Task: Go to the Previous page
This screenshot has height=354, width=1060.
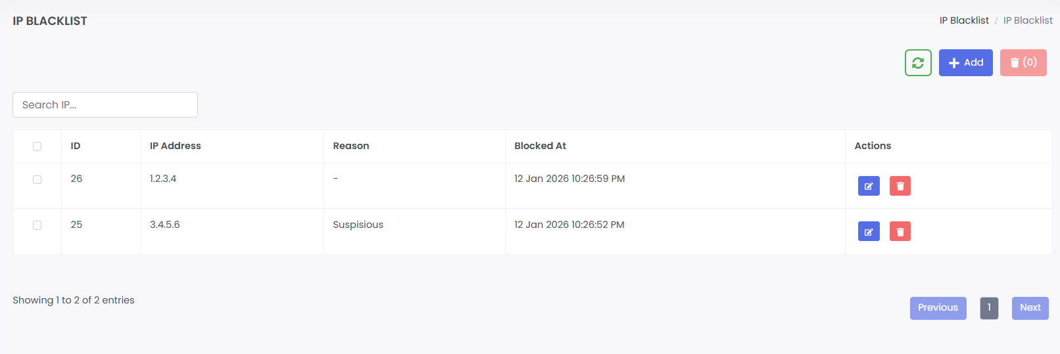Action: pyautogui.click(x=938, y=308)
